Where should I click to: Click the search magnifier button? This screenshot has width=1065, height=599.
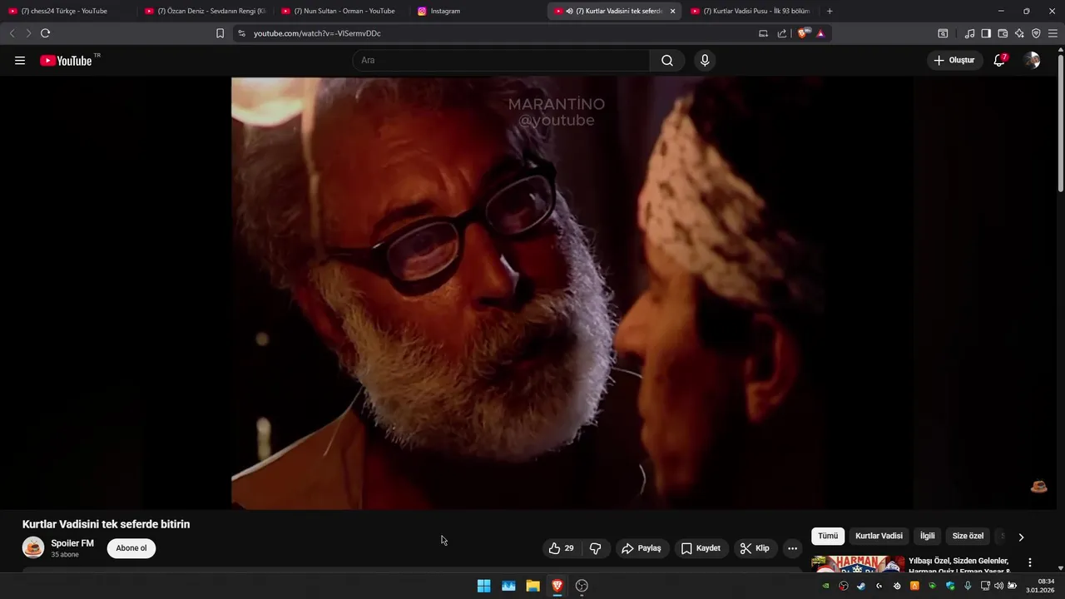point(667,61)
